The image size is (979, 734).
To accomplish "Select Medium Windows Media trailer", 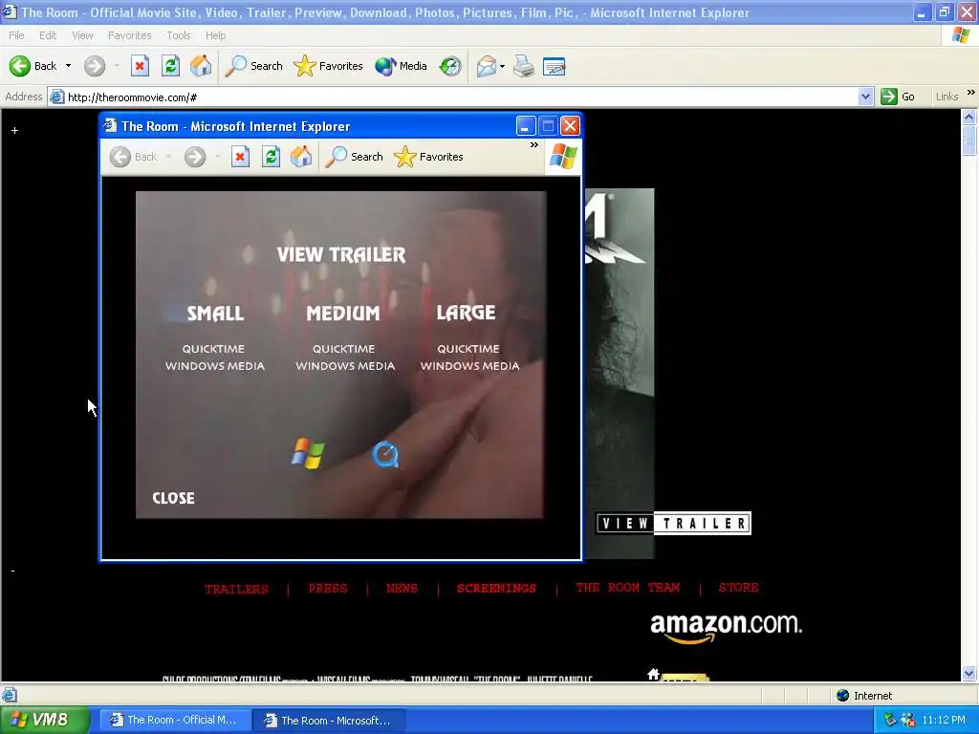I will 345,366.
